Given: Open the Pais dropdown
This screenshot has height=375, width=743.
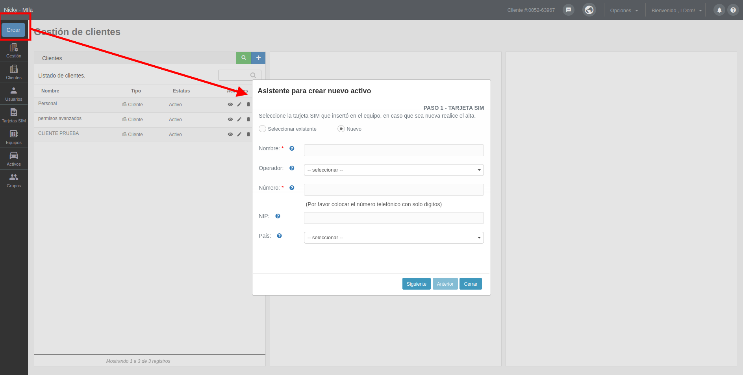Looking at the screenshot, I should point(394,238).
